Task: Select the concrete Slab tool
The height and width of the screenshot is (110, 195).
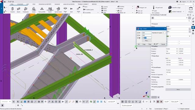Action: 104,13
